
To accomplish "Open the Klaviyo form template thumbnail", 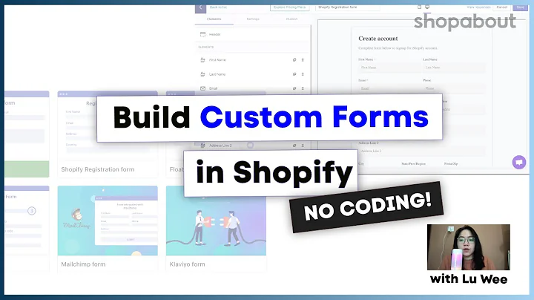I will (x=216, y=221).
